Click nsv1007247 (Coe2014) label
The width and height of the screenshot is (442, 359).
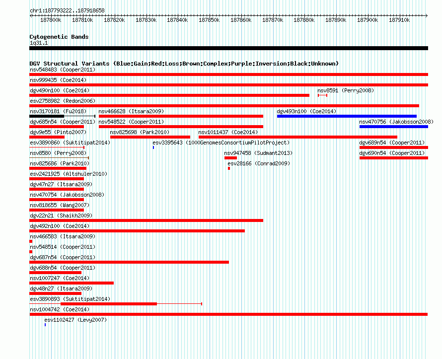point(60,278)
